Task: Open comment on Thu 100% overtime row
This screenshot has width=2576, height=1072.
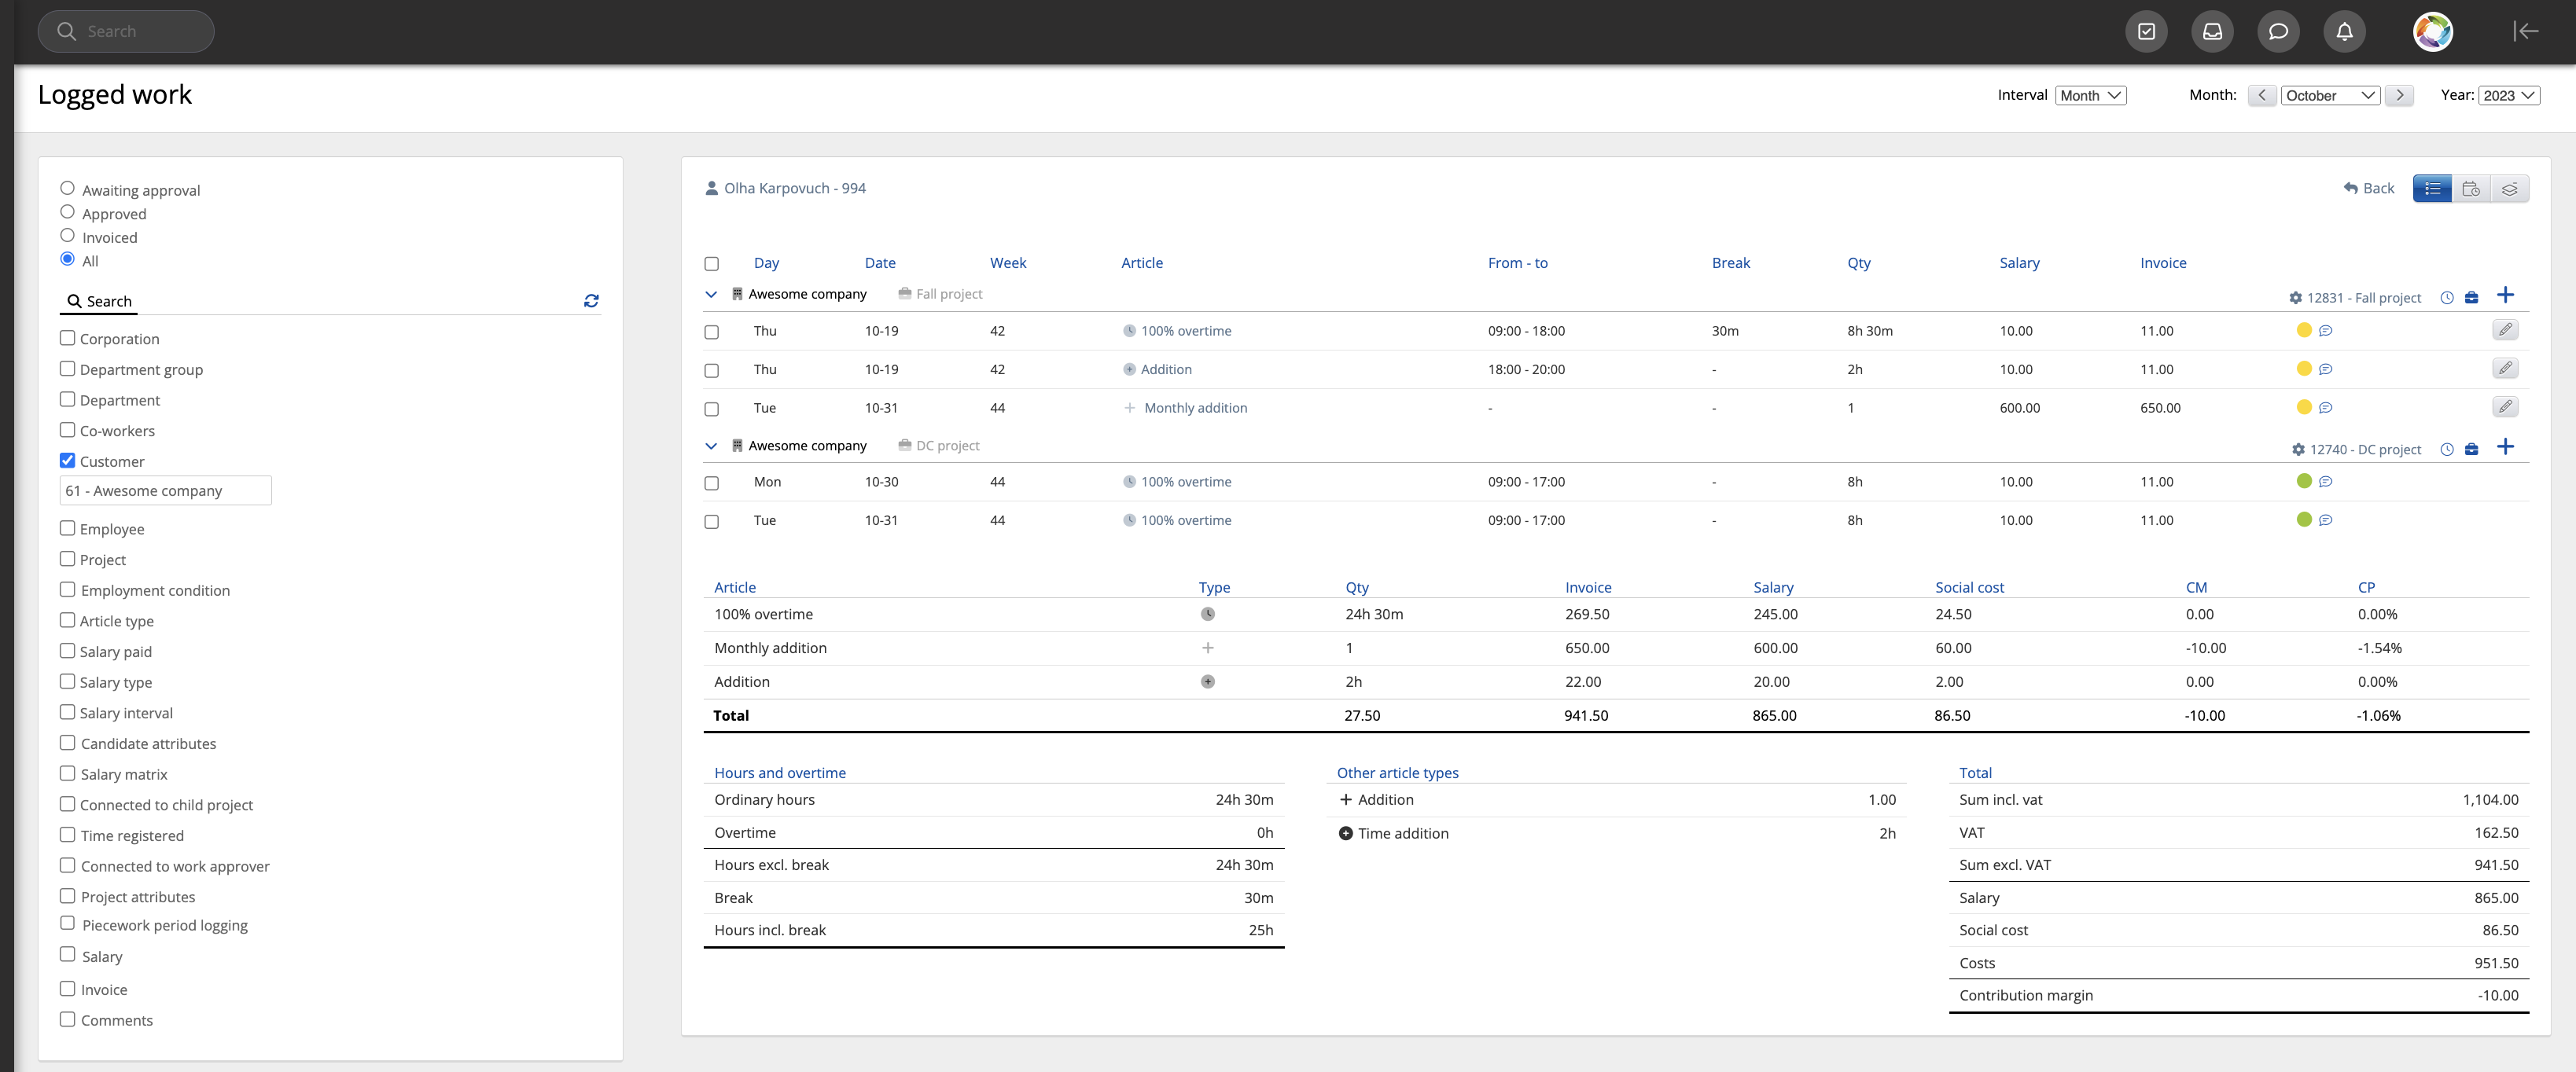Action: pyautogui.click(x=2326, y=331)
